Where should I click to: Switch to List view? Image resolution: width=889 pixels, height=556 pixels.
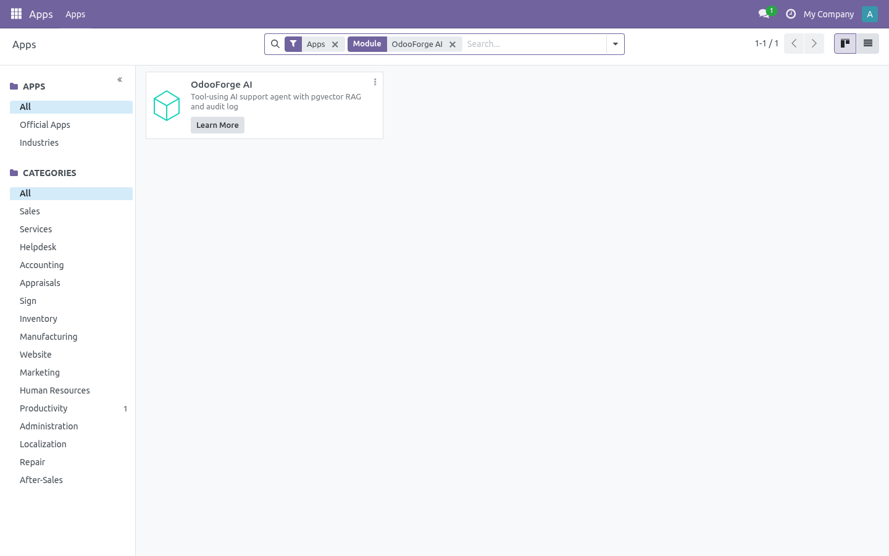867,43
